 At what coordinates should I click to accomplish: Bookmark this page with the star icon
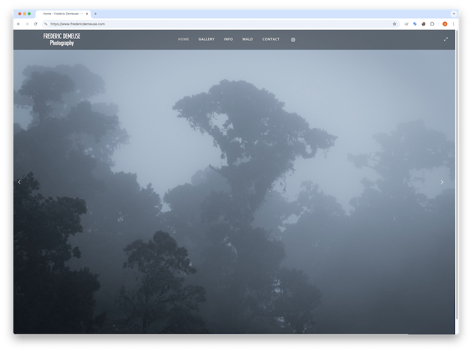[395, 24]
